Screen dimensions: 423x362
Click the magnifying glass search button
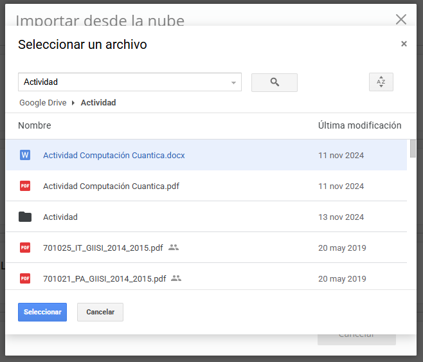click(274, 82)
